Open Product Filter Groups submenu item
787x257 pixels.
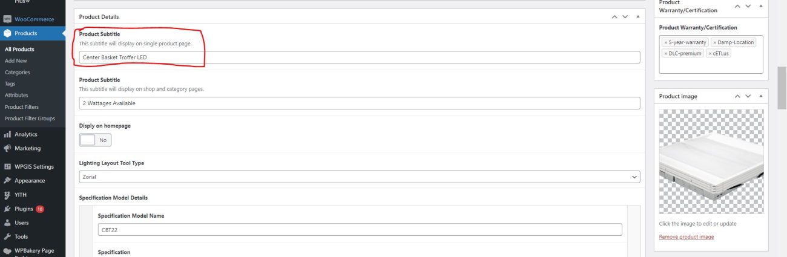click(x=30, y=119)
